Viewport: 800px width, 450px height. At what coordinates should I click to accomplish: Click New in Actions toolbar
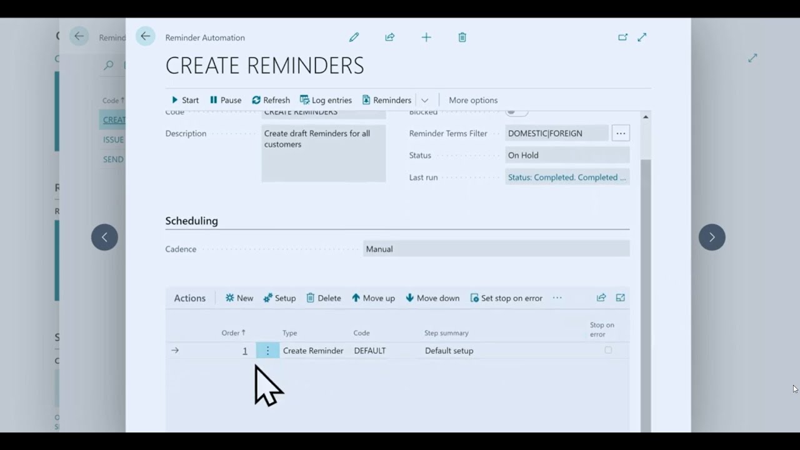click(x=239, y=298)
